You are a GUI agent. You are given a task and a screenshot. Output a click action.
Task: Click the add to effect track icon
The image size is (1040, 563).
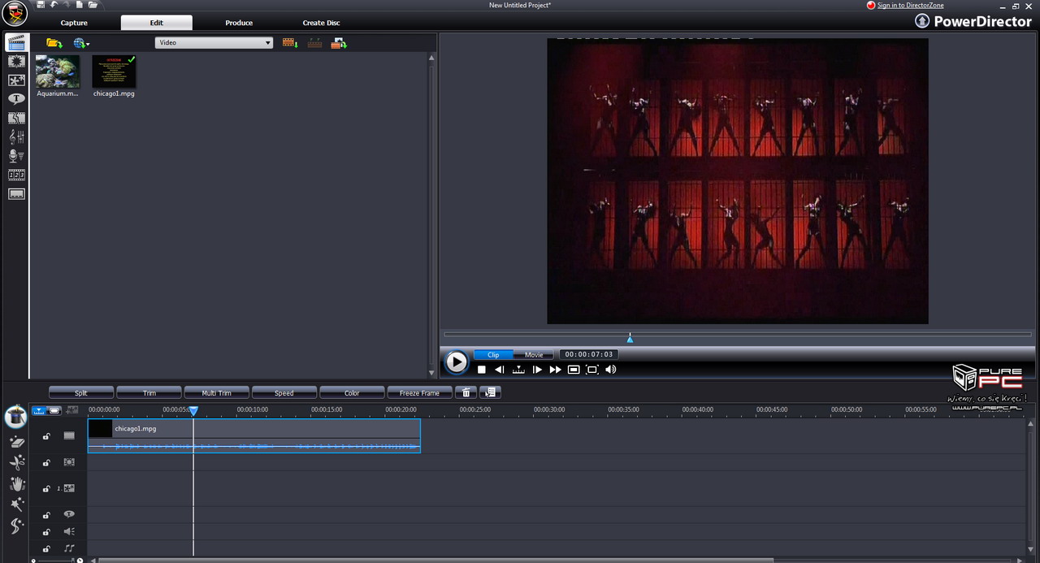[314, 43]
